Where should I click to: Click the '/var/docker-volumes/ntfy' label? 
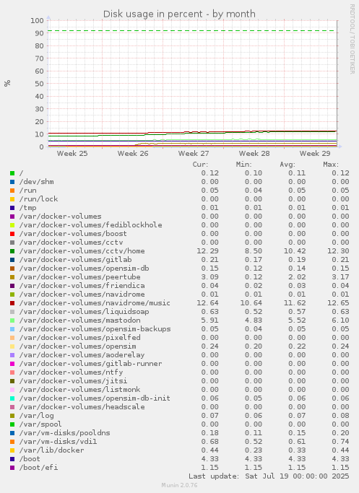(x=71, y=372)
